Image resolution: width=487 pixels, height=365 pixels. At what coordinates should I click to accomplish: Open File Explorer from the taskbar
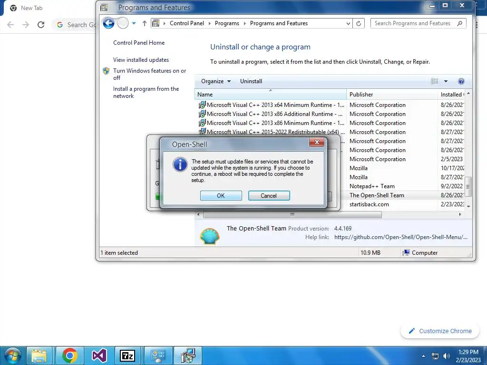39,355
